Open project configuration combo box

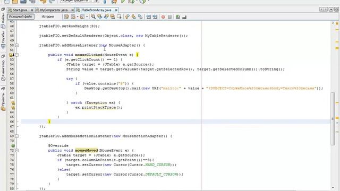click(x=80, y=1)
